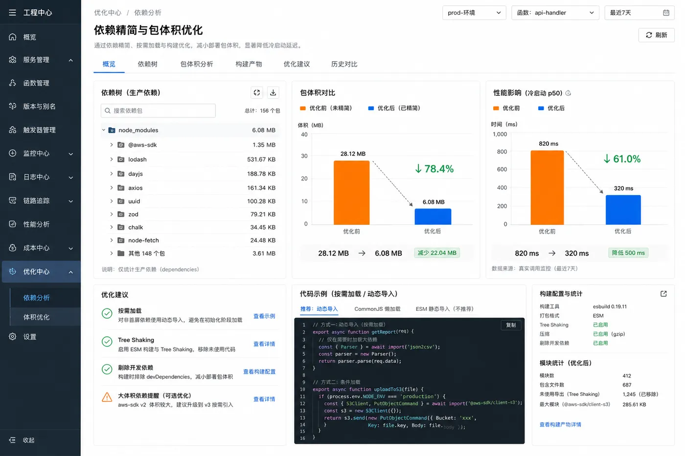Click 优化中心 in the breadcrumb
Viewport: 685px width, 456px height.
[108, 13]
